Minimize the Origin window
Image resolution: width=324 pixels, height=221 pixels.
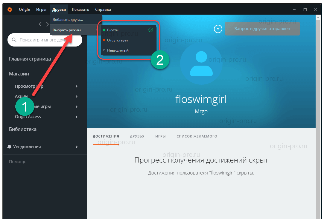pos(294,10)
